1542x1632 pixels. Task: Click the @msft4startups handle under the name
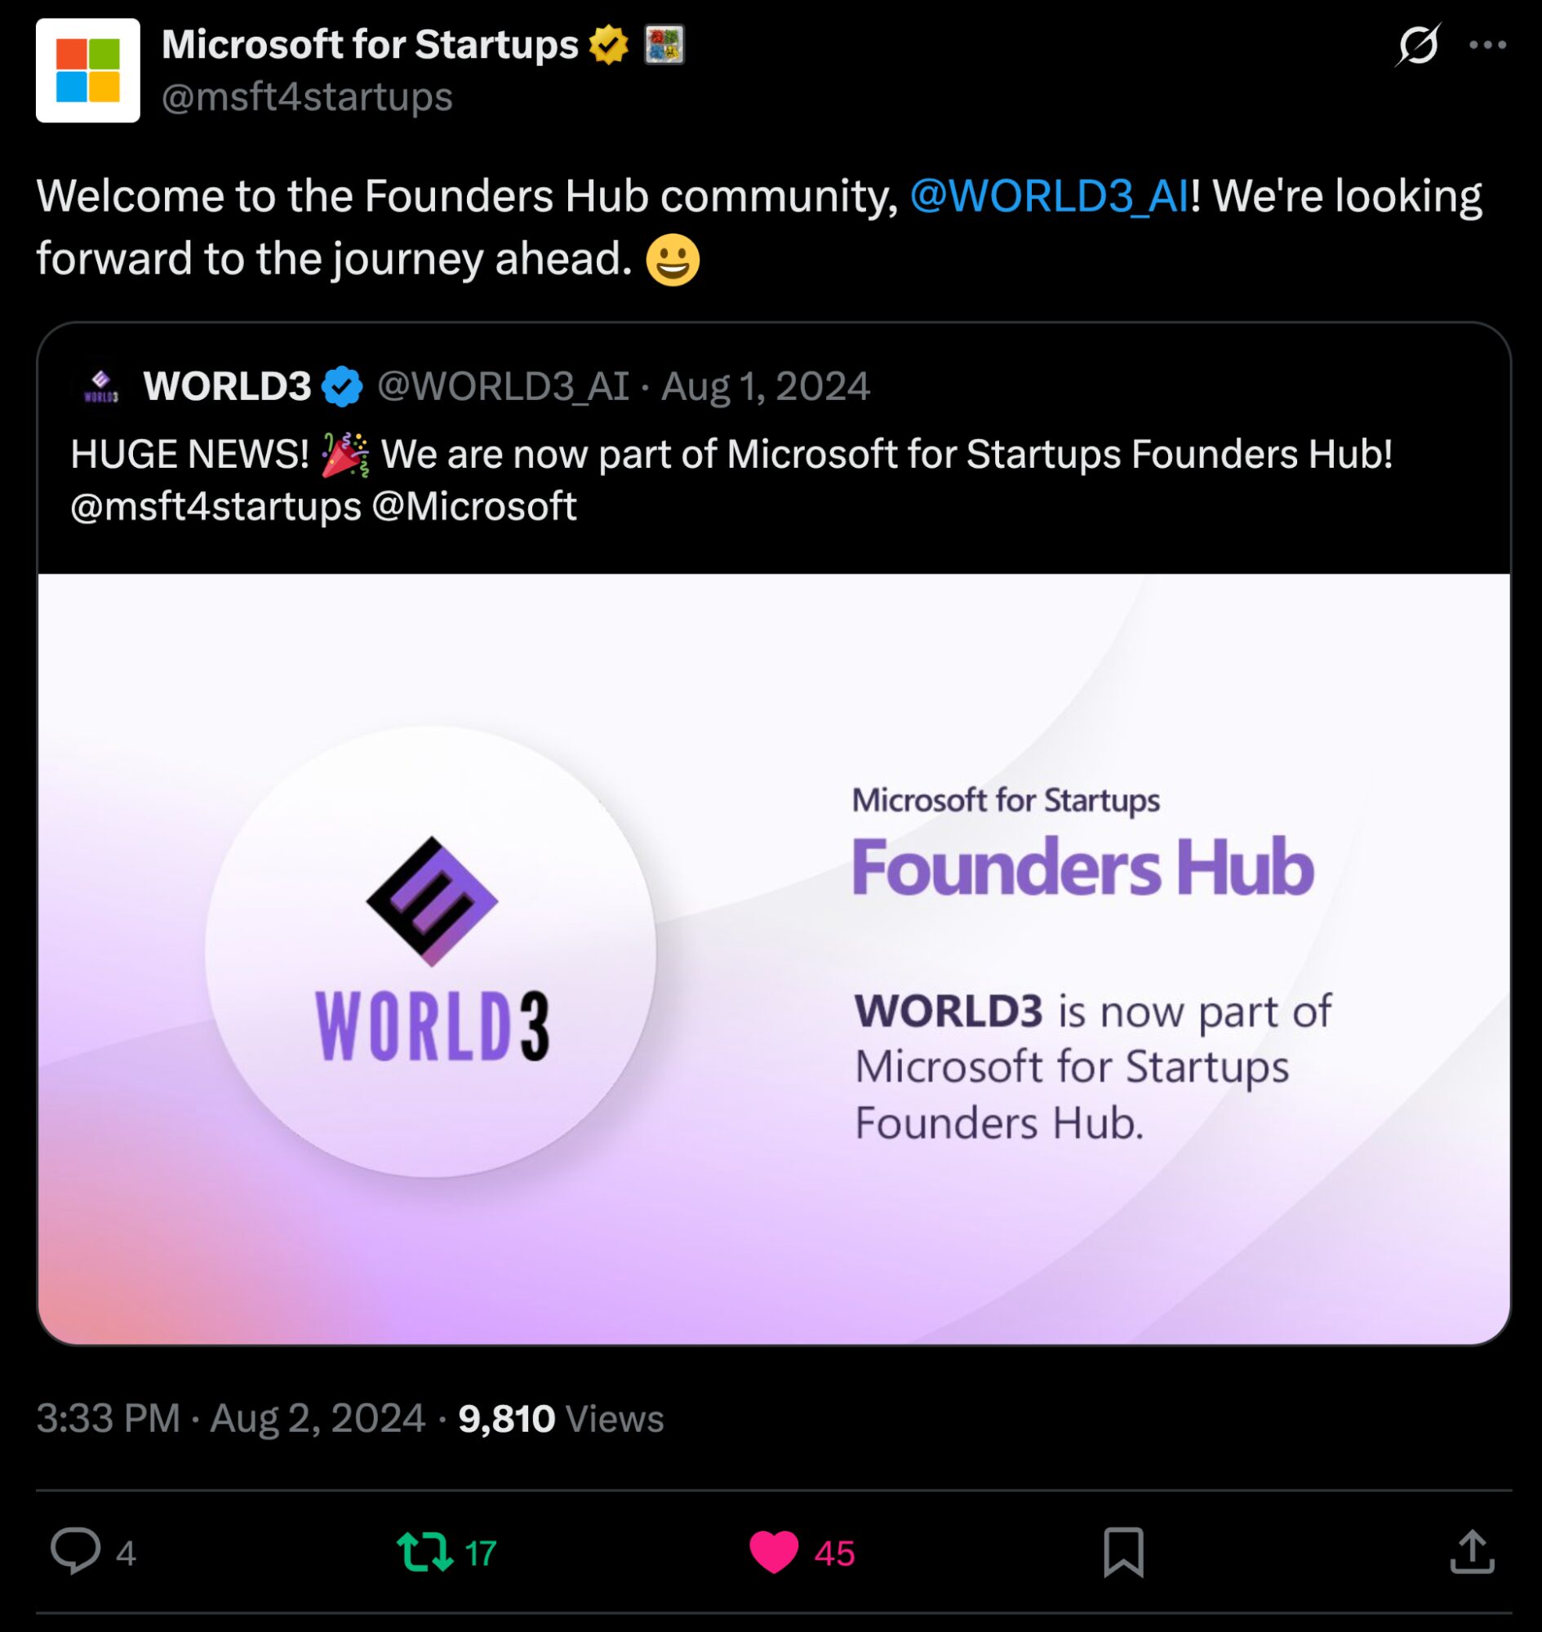click(x=307, y=97)
